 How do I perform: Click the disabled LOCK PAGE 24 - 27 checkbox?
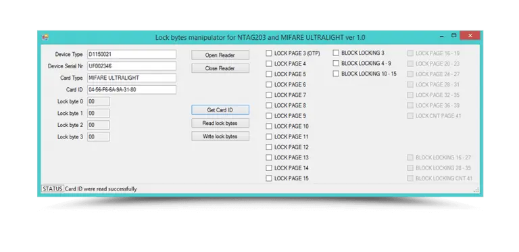point(410,74)
